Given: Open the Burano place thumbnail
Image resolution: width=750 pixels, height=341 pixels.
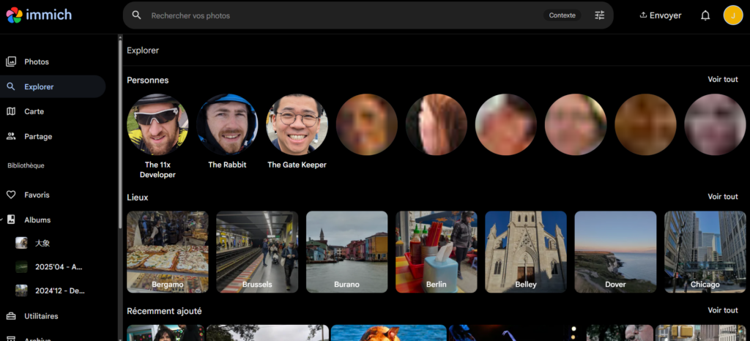Looking at the screenshot, I should 346,252.
